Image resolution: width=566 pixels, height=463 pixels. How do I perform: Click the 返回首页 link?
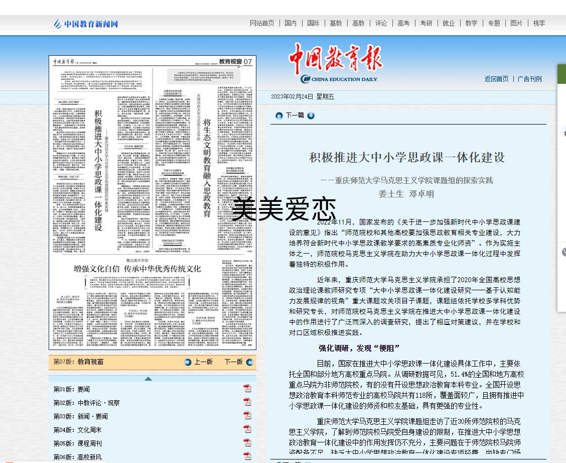coord(496,79)
